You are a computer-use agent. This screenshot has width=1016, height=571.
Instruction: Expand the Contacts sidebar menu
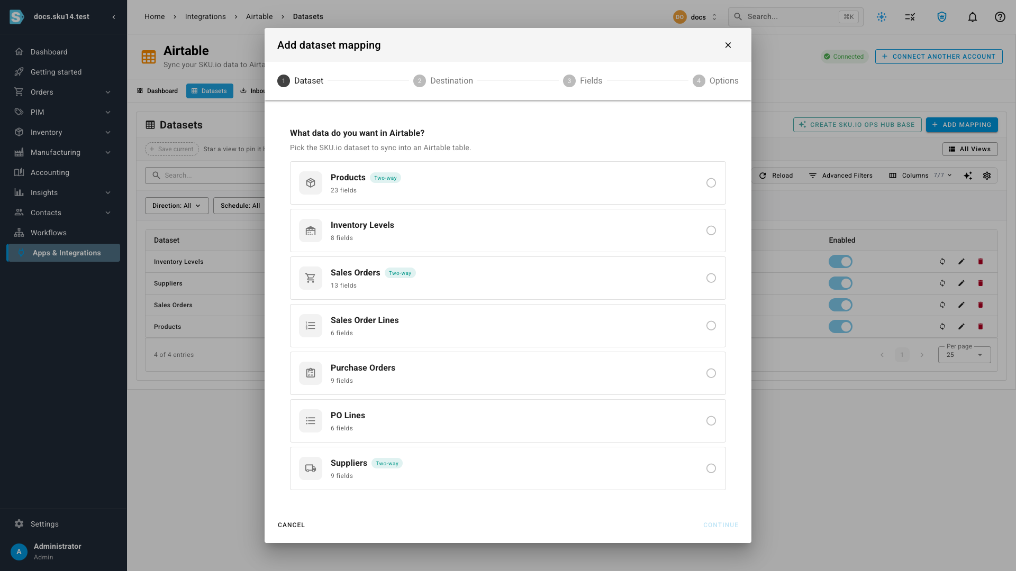(x=108, y=213)
